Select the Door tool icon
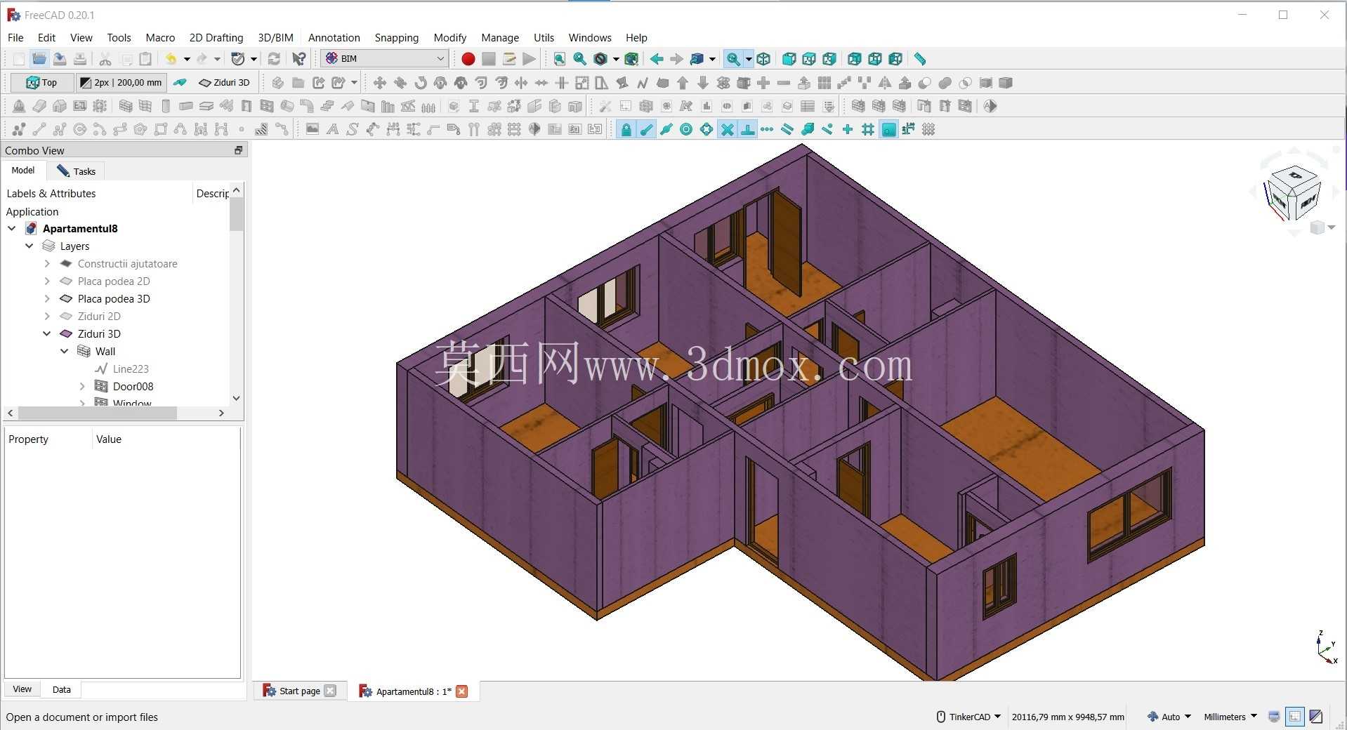1347x730 pixels. pos(247,106)
